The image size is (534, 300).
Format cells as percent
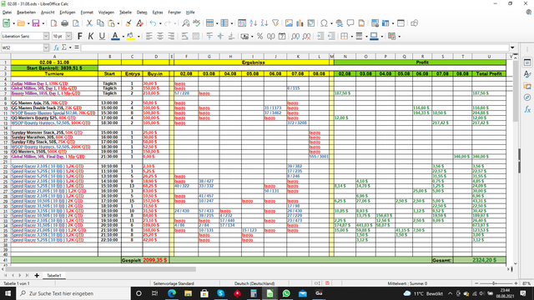coord(259,36)
